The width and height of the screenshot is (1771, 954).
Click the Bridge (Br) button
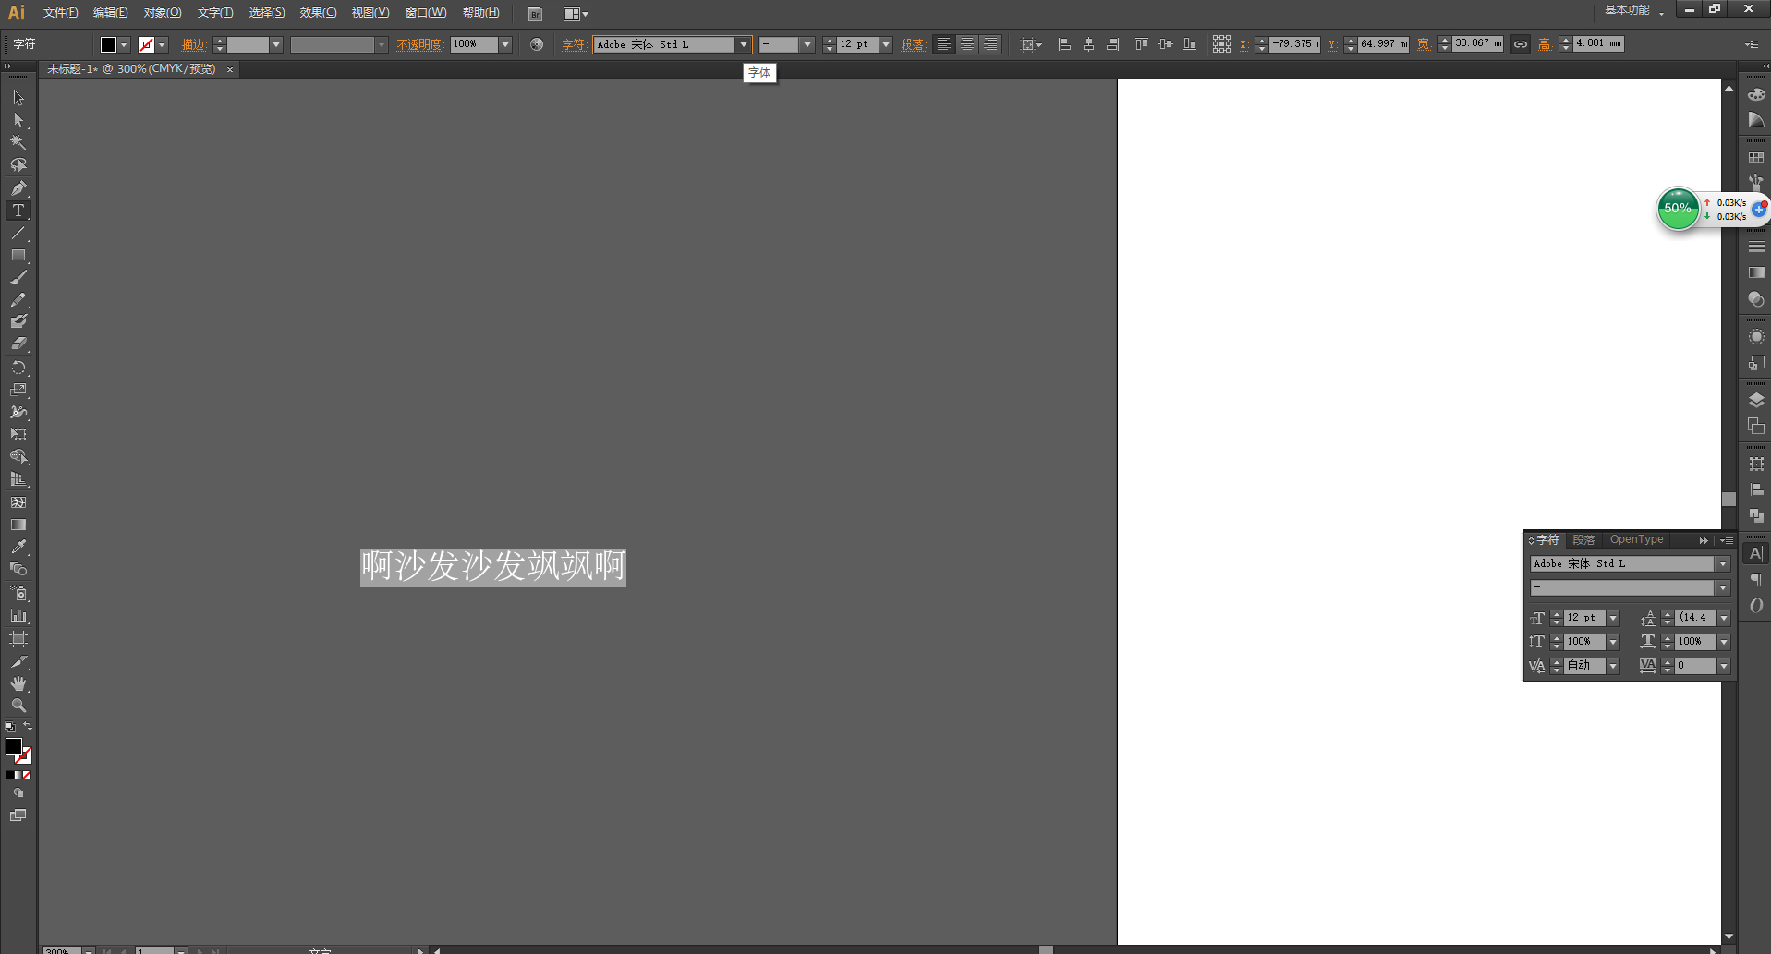(x=535, y=14)
